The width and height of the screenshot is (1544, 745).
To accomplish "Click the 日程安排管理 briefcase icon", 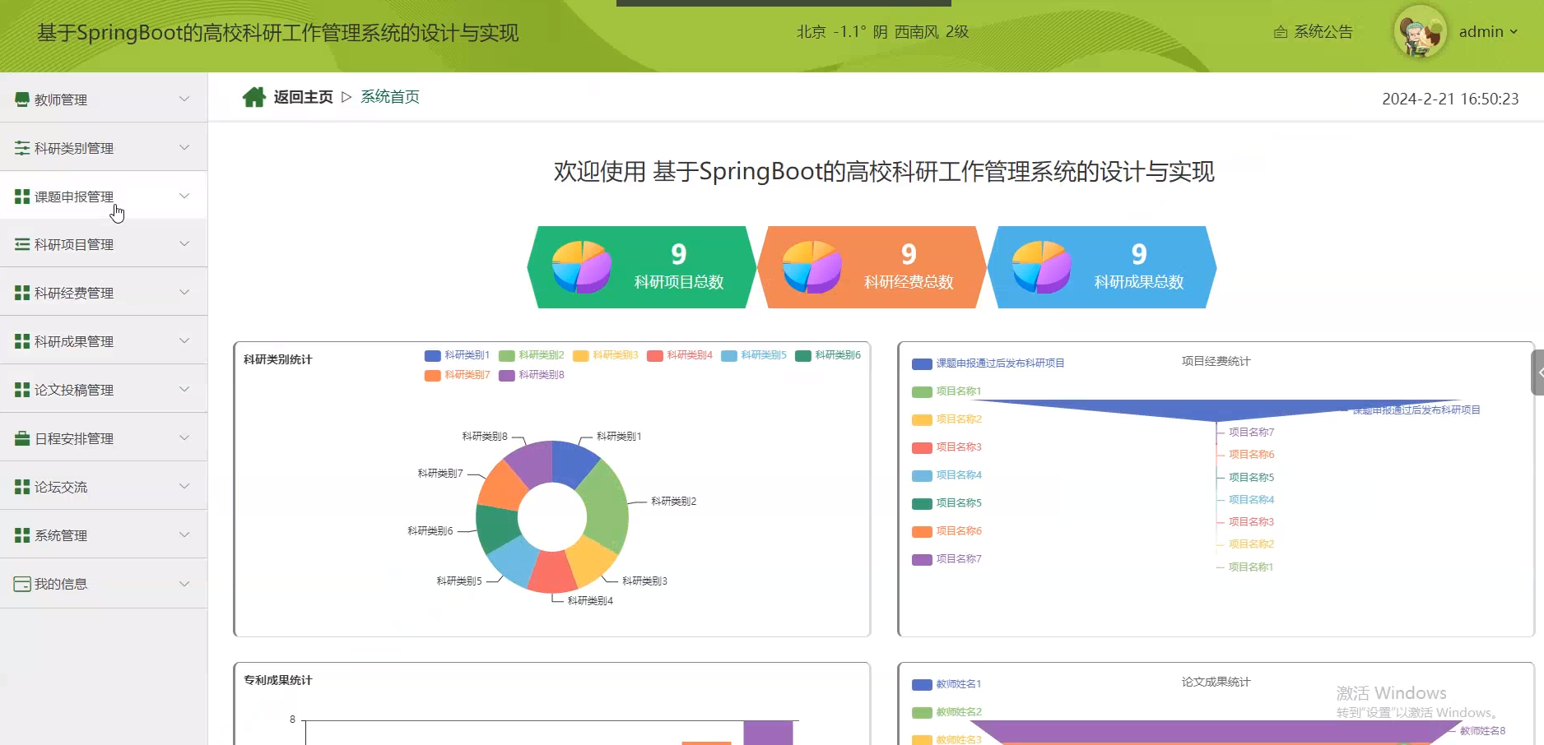I will point(22,438).
